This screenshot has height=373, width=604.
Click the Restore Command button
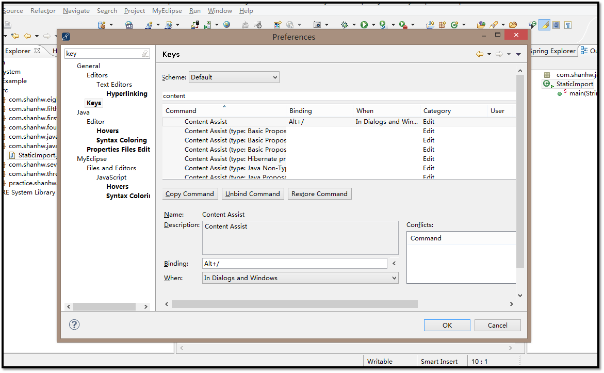[319, 194]
